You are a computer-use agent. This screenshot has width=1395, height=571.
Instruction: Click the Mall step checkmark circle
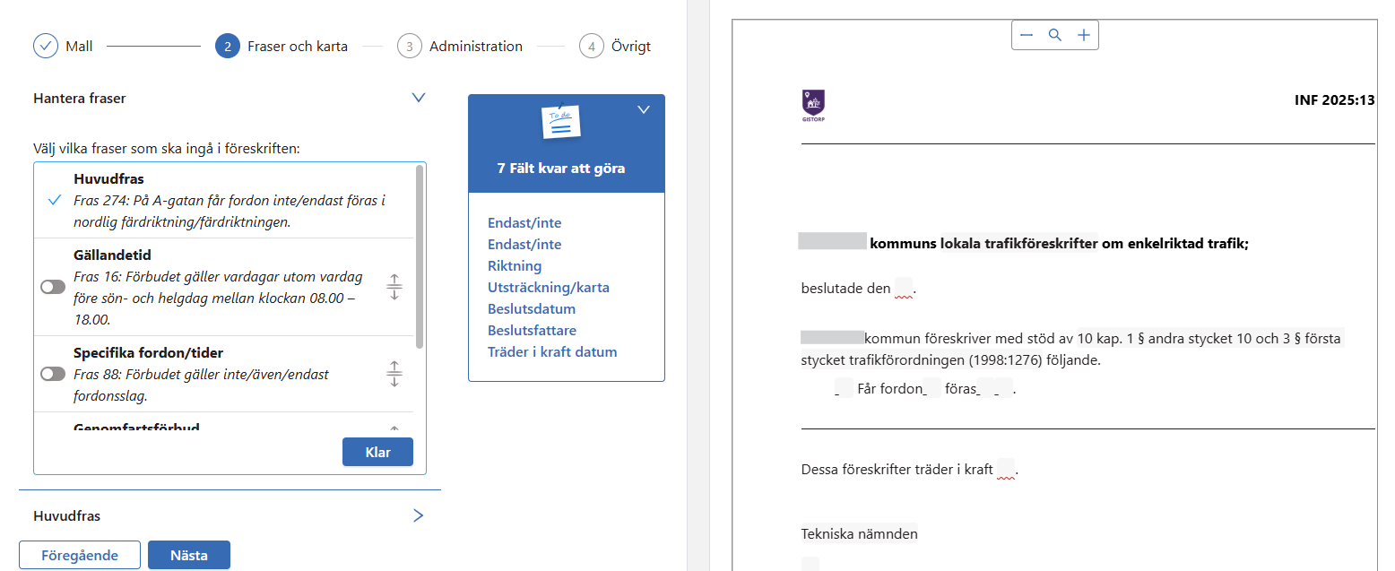(x=46, y=46)
